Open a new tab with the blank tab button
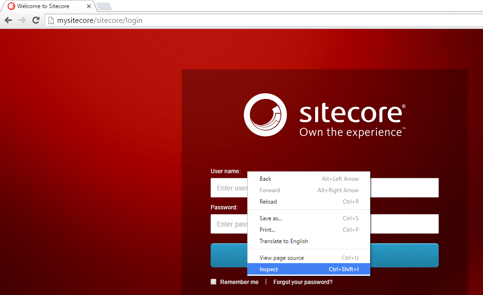Screen dimensions: 483x295 pos(104,6)
